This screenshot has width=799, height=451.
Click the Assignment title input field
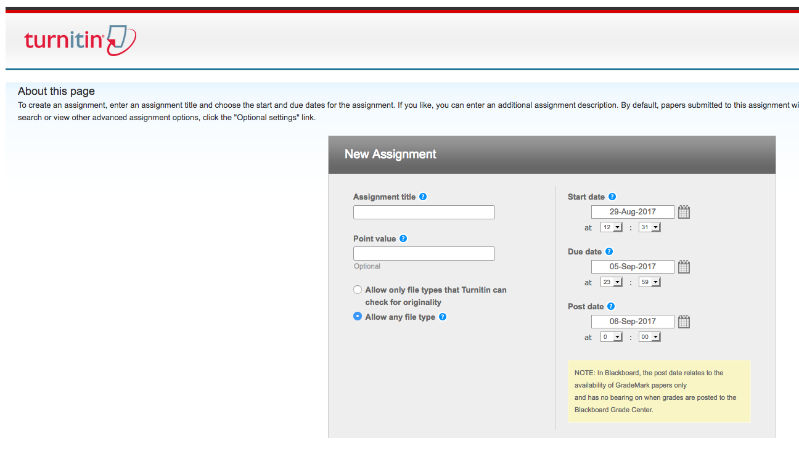tap(424, 212)
